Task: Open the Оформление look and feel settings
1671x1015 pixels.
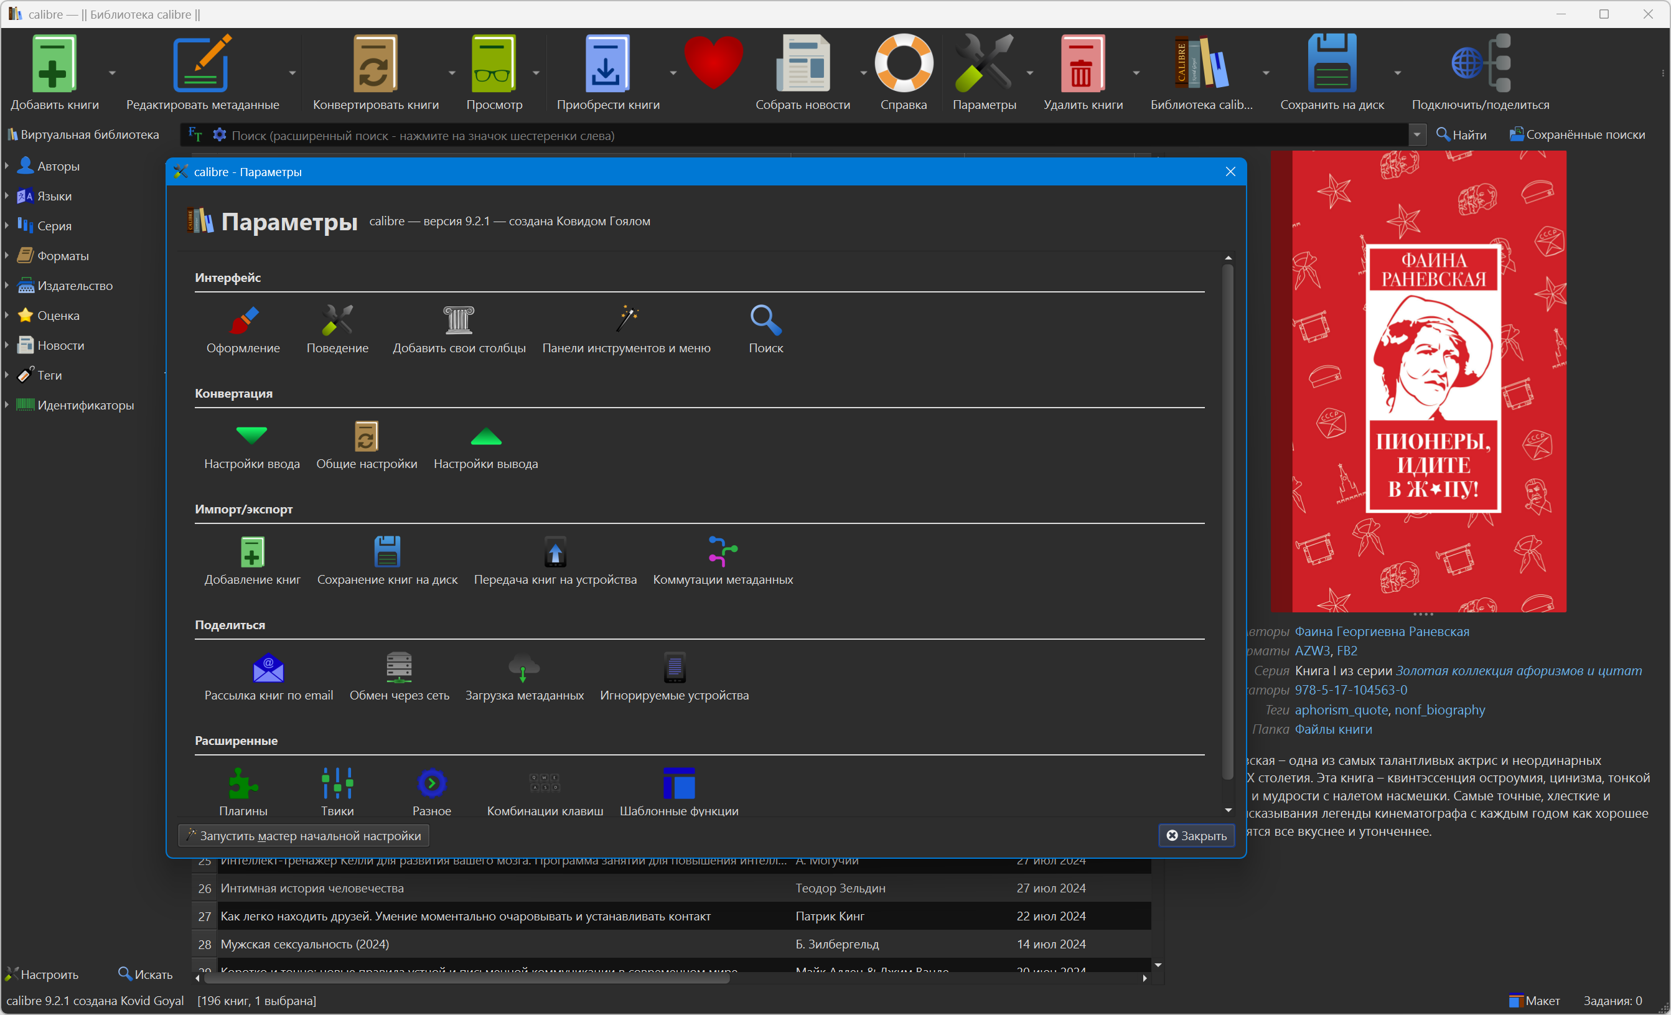Action: [243, 330]
